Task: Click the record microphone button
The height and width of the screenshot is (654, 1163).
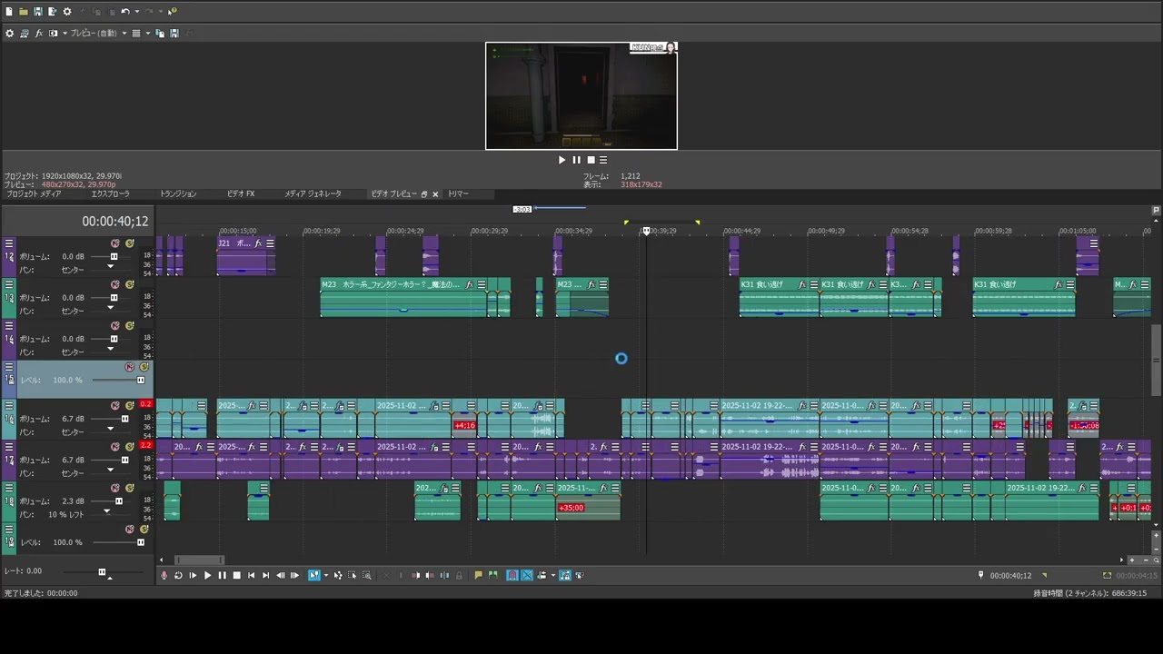Action: tap(164, 575)
